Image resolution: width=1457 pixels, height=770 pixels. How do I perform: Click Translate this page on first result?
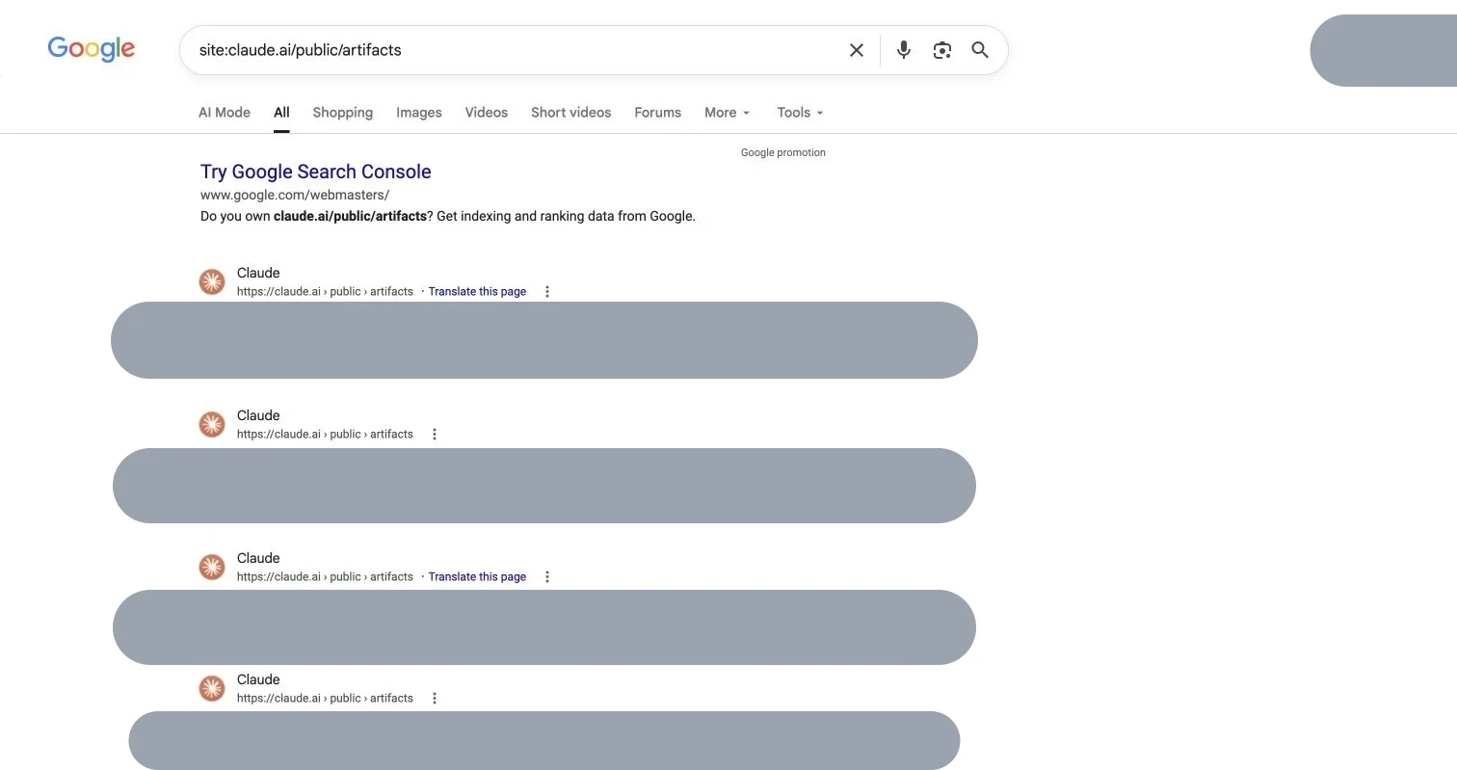(x=477, y=291)
